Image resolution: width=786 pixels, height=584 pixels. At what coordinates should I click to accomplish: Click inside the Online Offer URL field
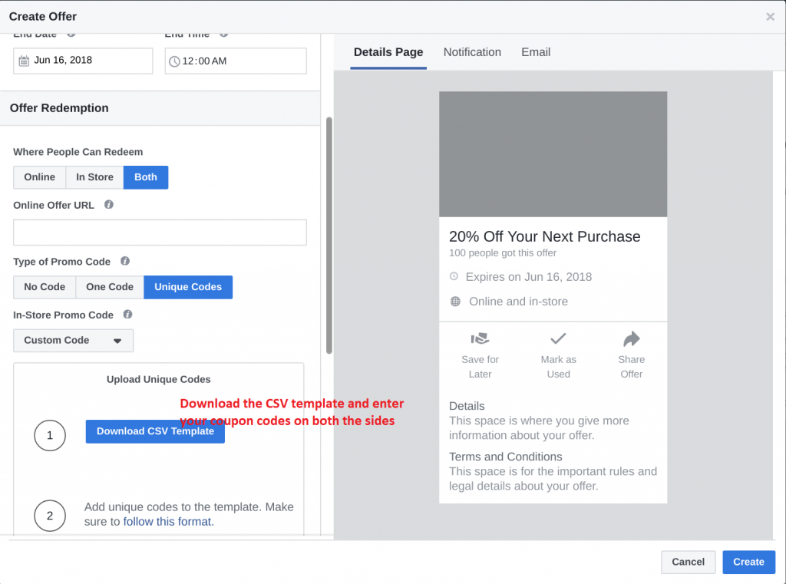point(159,233)
